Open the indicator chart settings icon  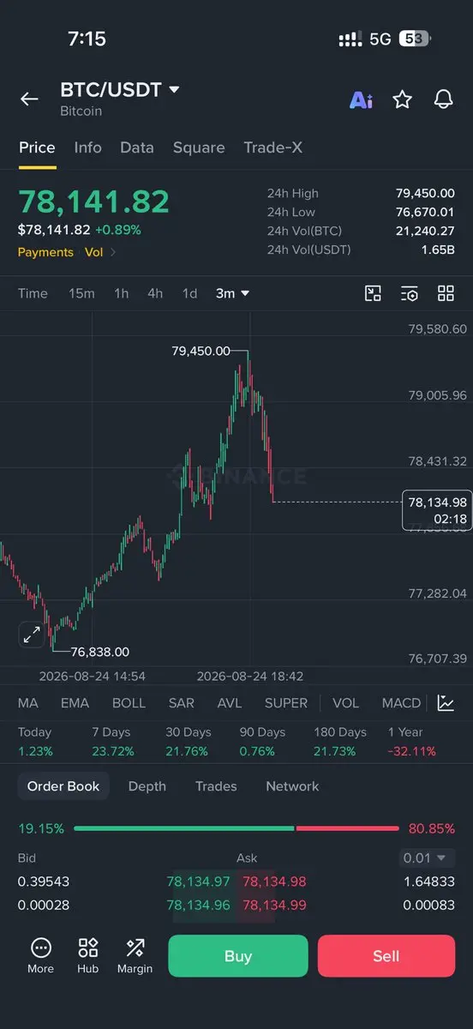point(446,703)
